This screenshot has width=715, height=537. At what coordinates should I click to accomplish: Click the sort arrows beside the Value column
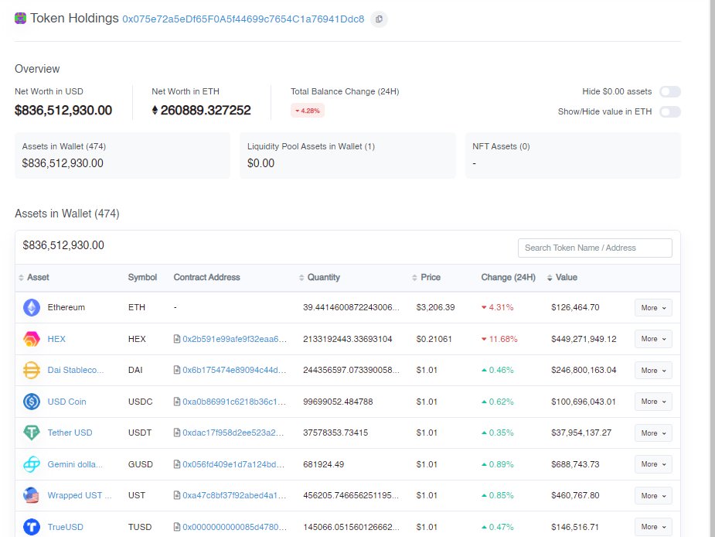550,278
